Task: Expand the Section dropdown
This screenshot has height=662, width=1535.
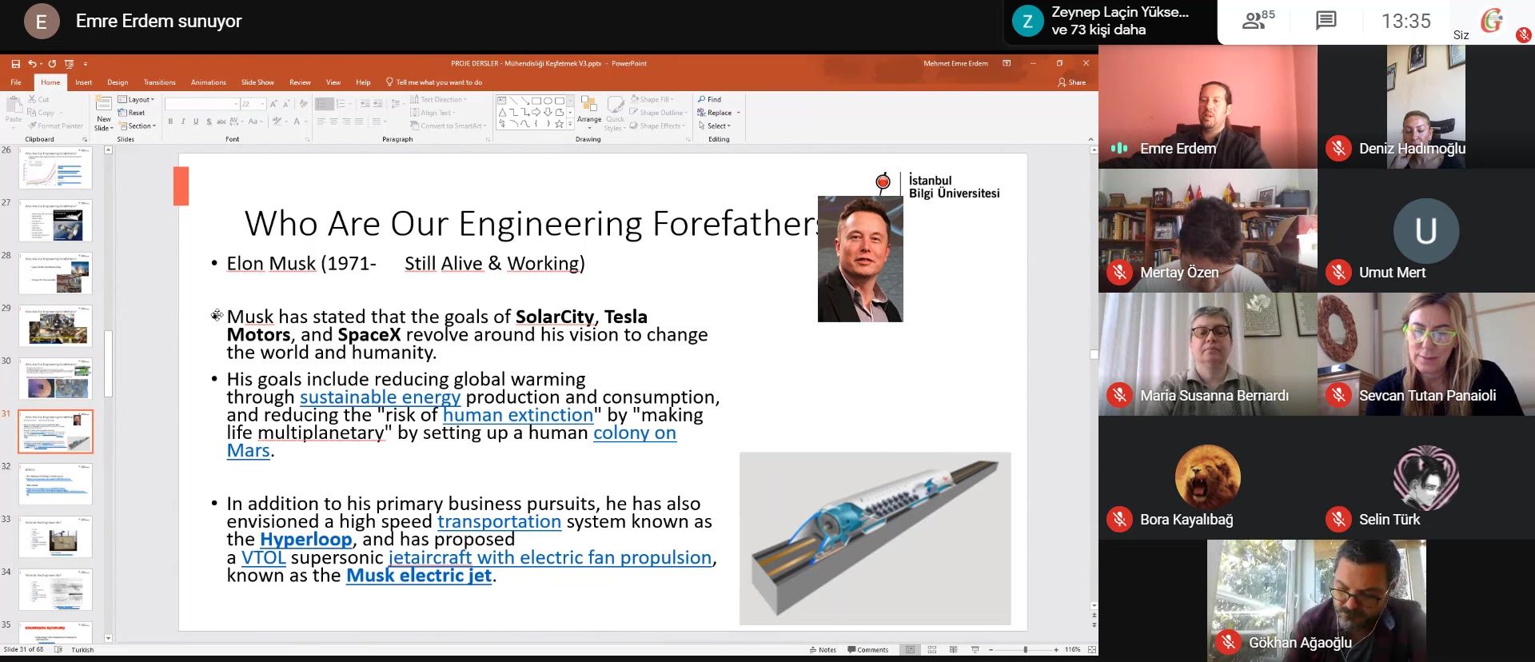Action: (138, 126)
